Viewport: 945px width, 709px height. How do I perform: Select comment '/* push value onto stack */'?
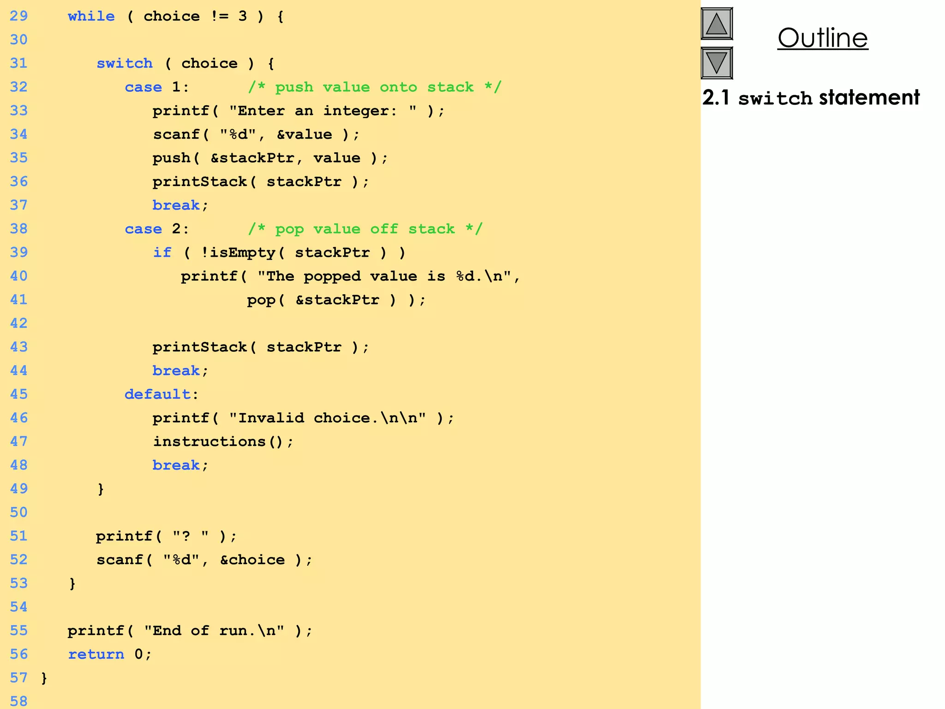[x=375, y=87]
